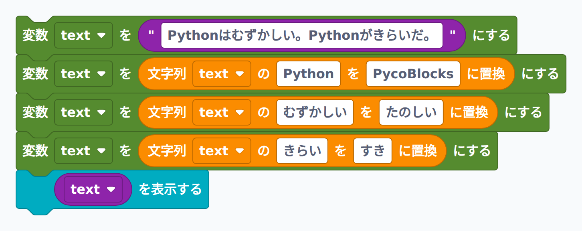
Task: Click '文字列' label in the Python replace block
Action: (167, 74)
